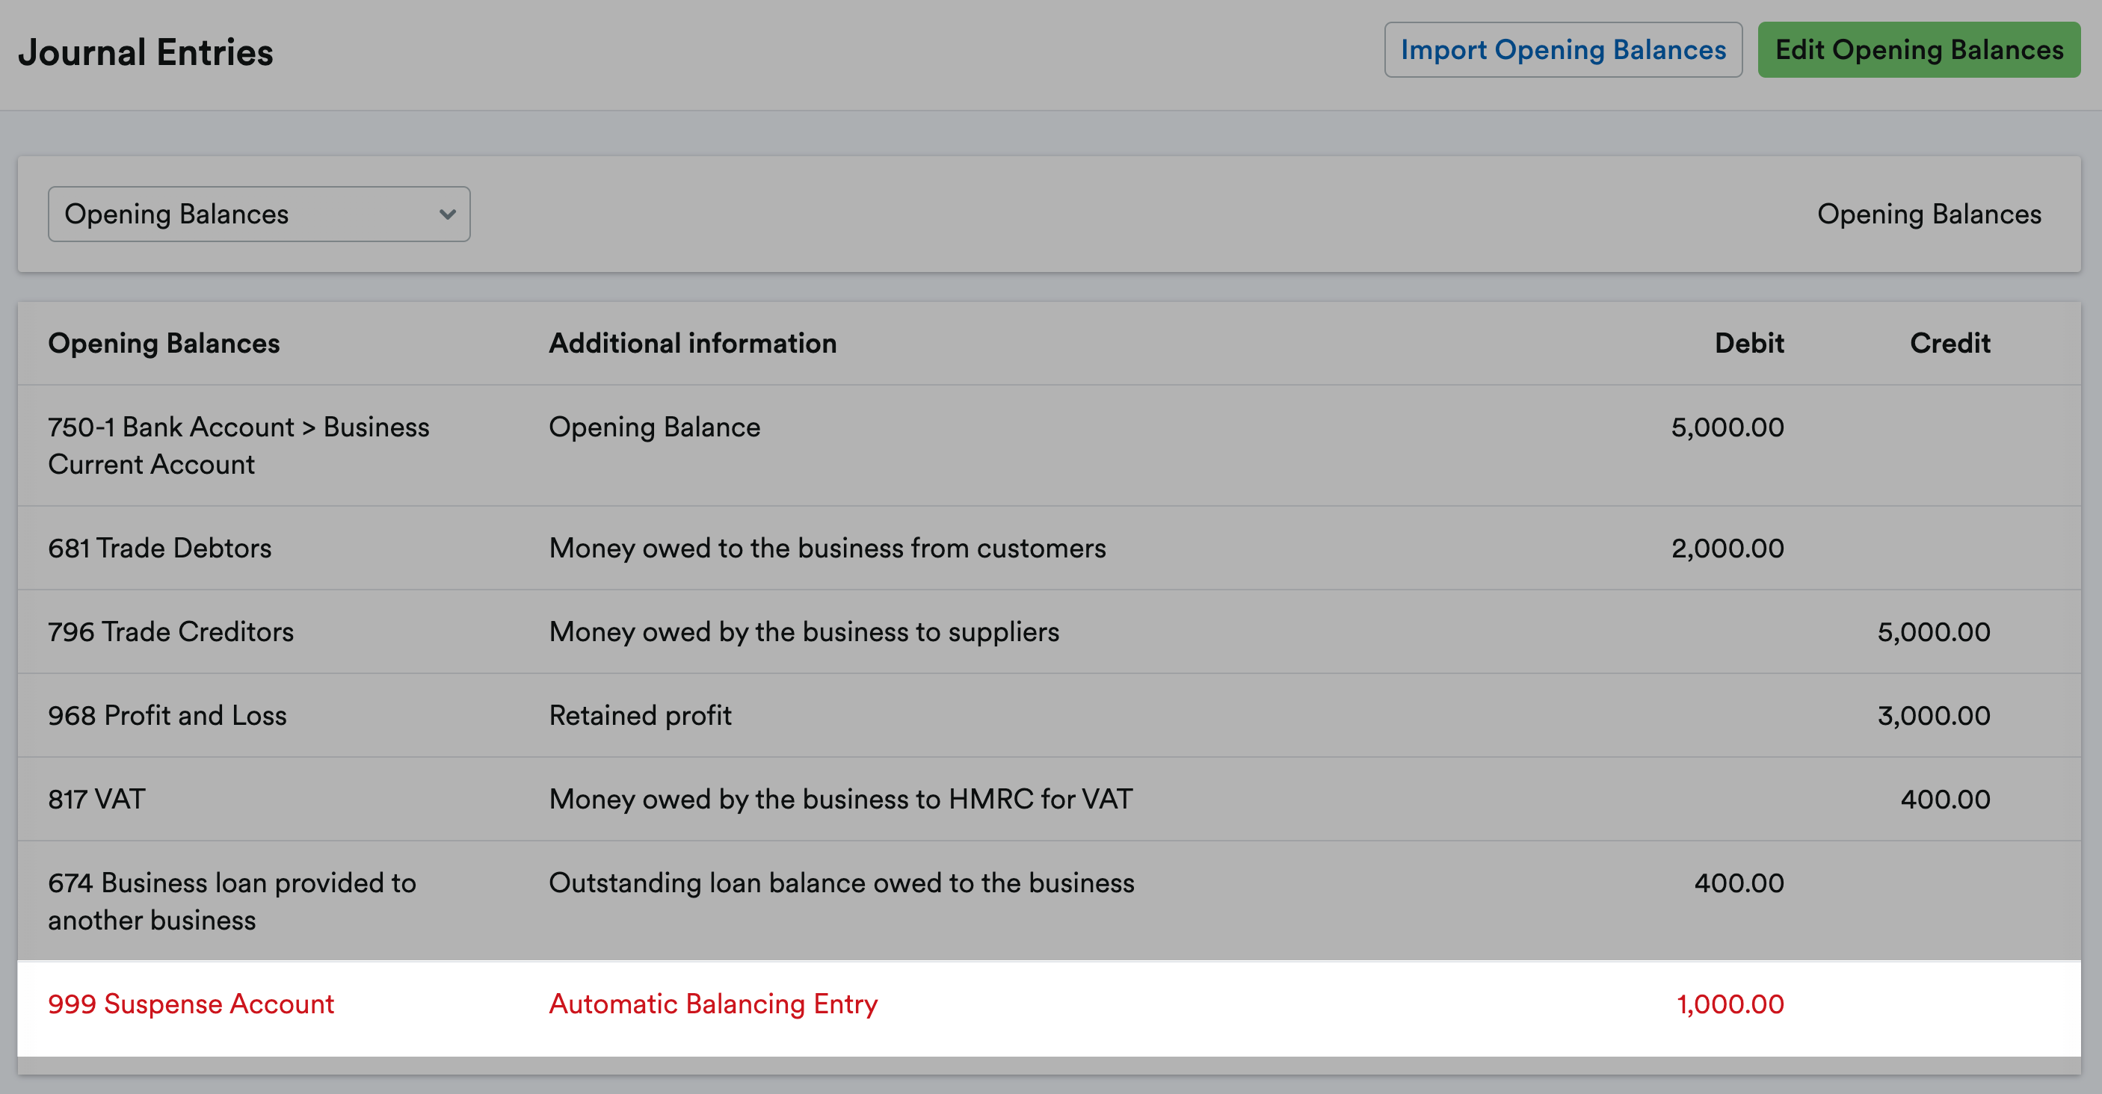Open the Opening Balances filter dropdown
The width and height of the screenshot is (2102, 1094).
point(259,214)
